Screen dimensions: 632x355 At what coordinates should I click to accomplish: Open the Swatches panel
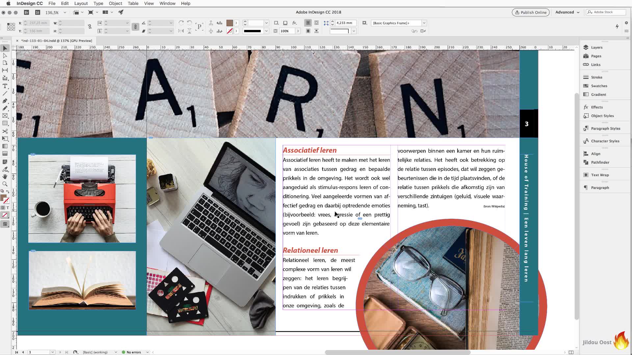[x=599, y=86]
